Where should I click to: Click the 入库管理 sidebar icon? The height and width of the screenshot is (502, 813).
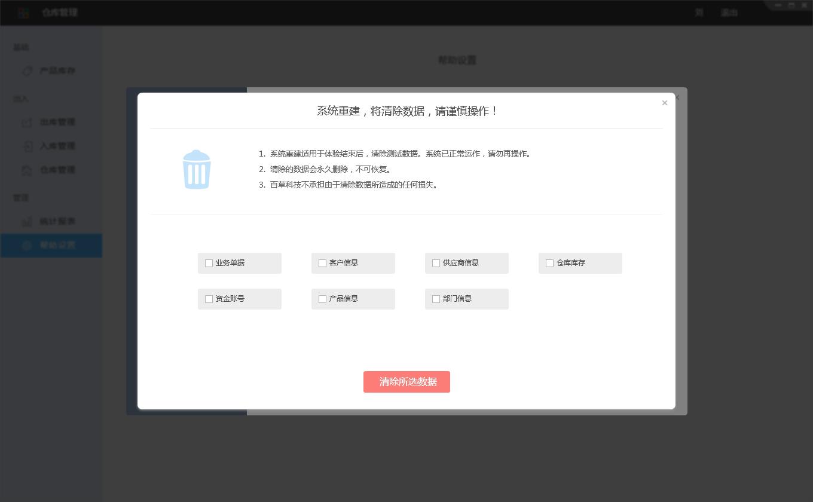pos(27,146)
